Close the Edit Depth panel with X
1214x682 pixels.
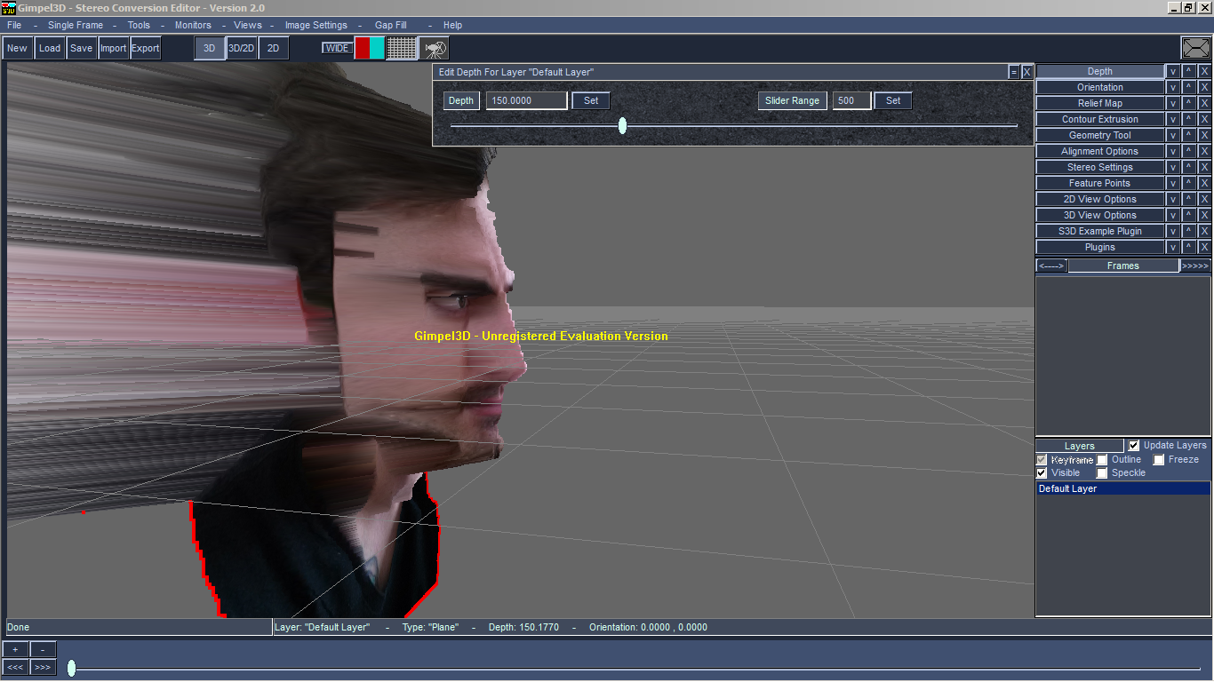tap(1026, 72)
